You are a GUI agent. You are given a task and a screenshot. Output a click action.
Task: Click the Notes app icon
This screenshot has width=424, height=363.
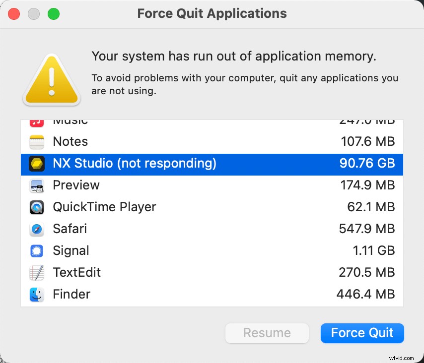[37, 142]
